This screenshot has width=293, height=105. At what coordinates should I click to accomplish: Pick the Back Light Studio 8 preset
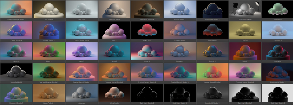tap(278, 93)
